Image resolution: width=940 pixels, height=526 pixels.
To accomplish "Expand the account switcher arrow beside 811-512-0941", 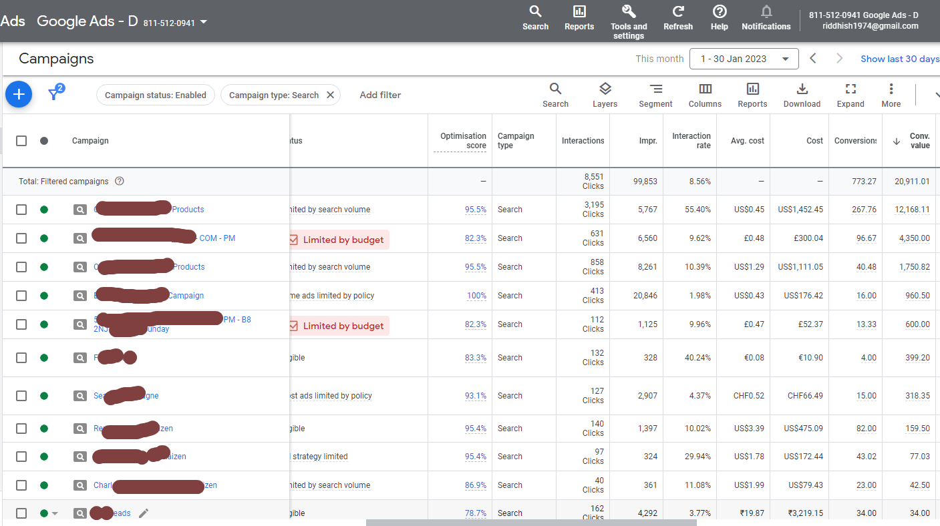I will tap(204, 22).
